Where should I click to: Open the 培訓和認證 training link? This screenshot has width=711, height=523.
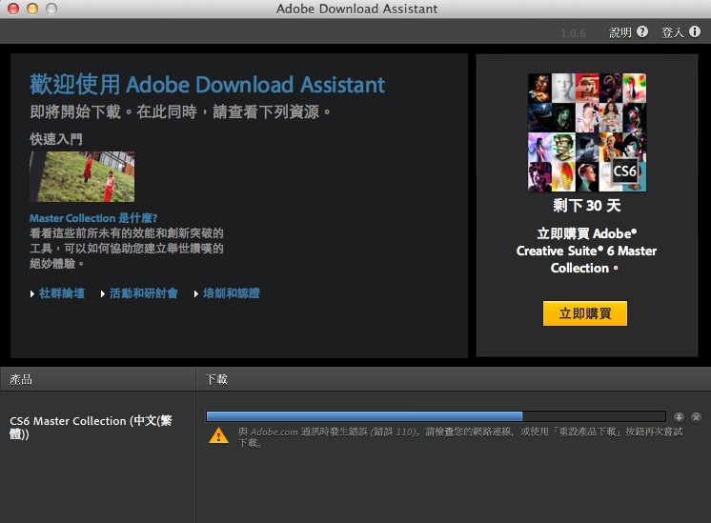(232, 293)
